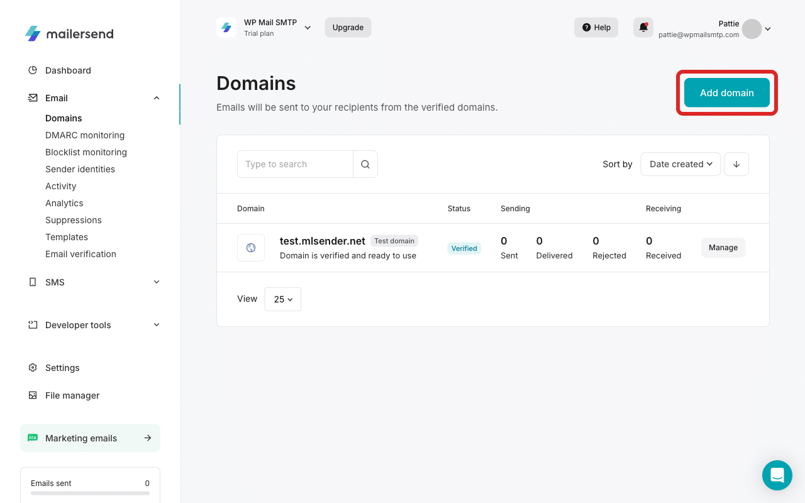This screenshot has height=503, width=805.
Task: Click inside the Type to search field
Action: click(x=295, y=163)
